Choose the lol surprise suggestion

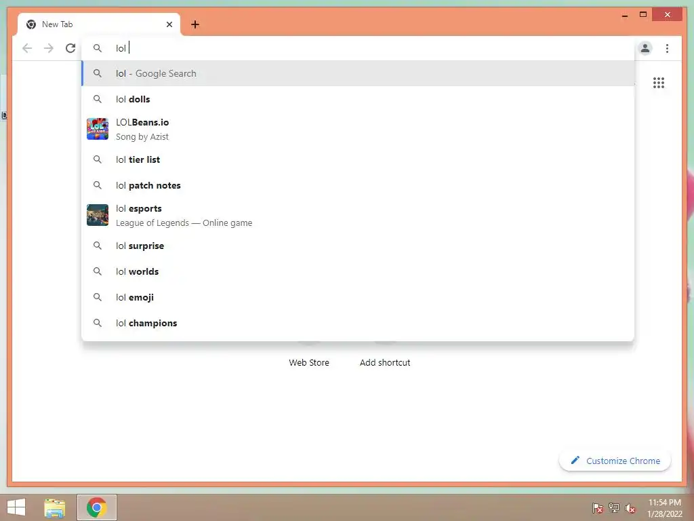pos(358,246)
